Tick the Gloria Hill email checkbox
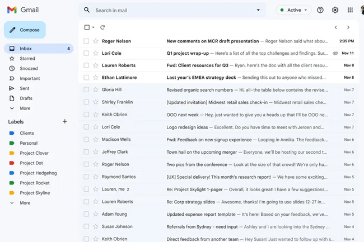This screenshot has width=364, height=242. pos(86,89)
